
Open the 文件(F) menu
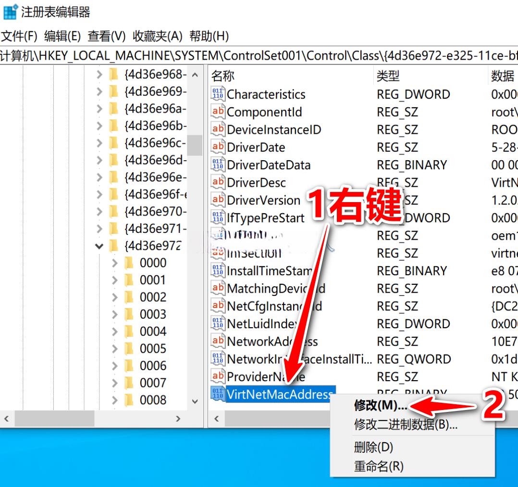point(19,36)
